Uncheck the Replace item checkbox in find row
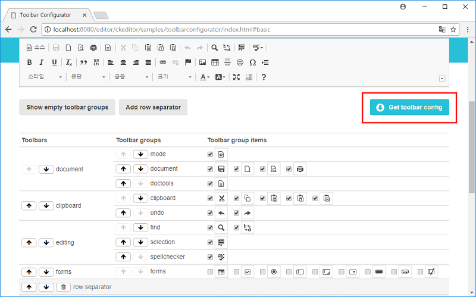476x297 pixels. coord(236,227)
